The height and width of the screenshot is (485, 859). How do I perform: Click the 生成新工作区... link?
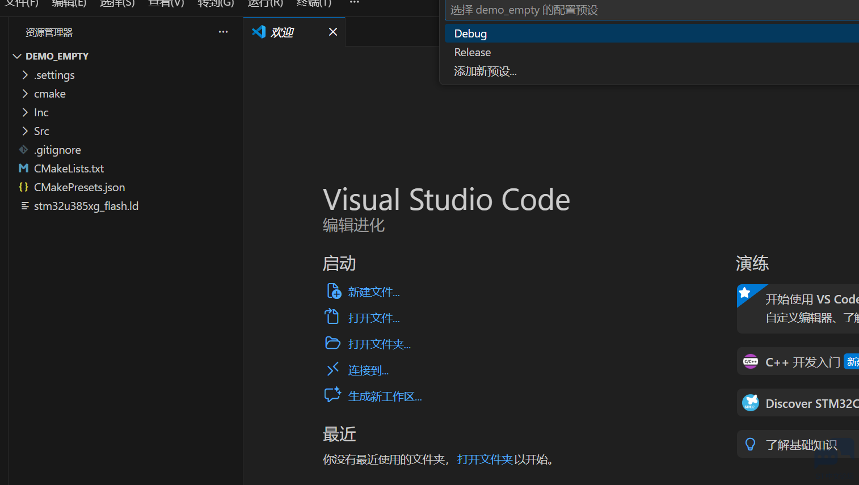pyautogui.click(x=385, y=397)
